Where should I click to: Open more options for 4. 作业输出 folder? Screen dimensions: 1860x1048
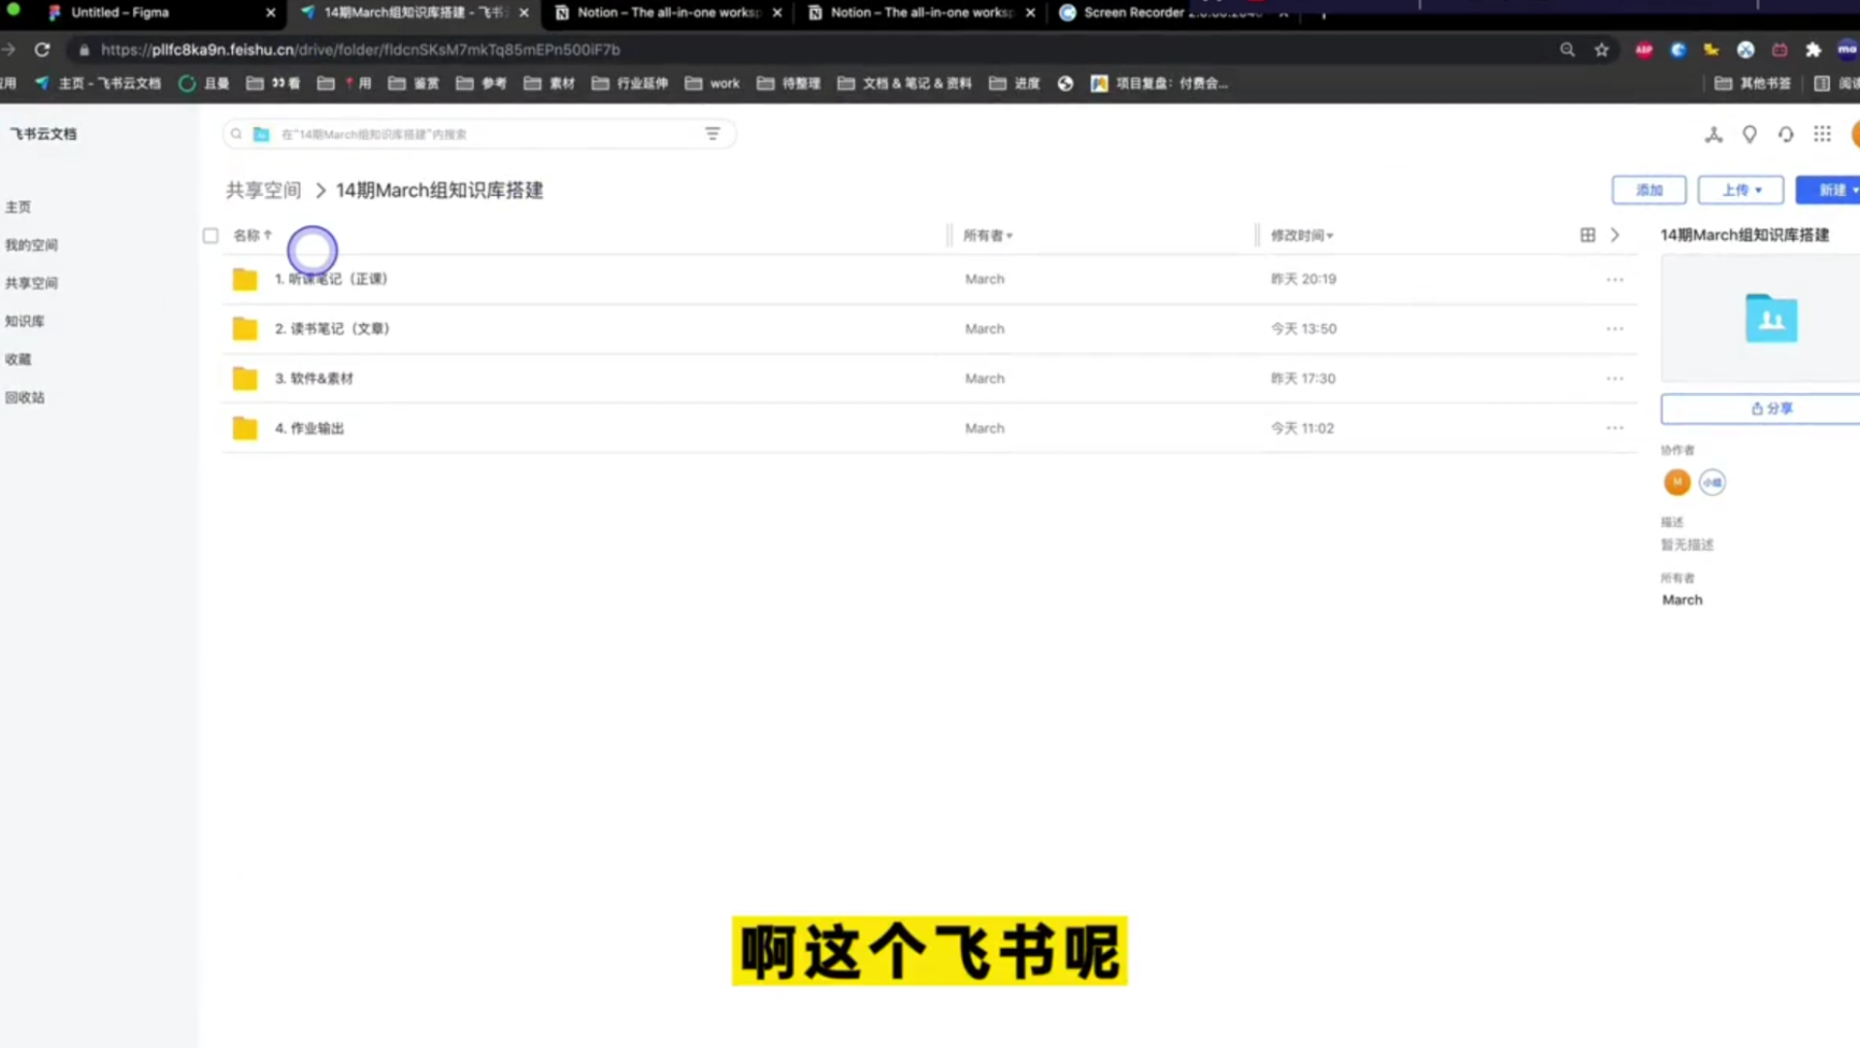point(1614,428)
